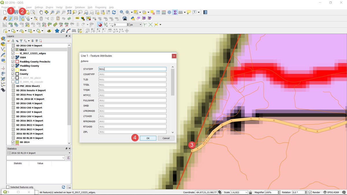This screenshot has width=347, height=195.
Task: Open the help contents icon
Action: tap(205, 12)
